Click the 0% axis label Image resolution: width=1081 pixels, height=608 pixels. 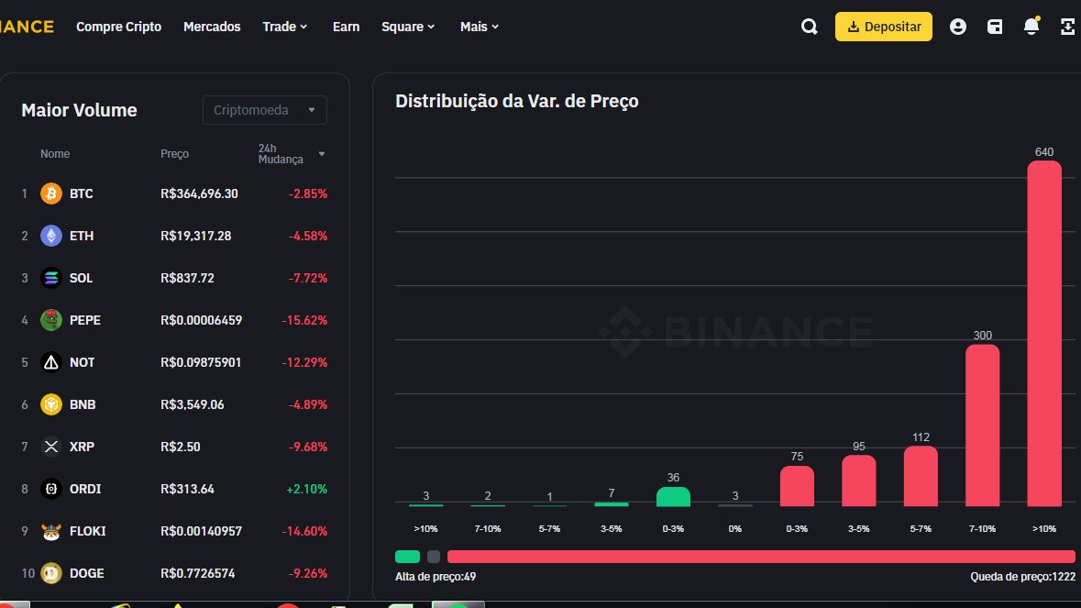[735, 529]
